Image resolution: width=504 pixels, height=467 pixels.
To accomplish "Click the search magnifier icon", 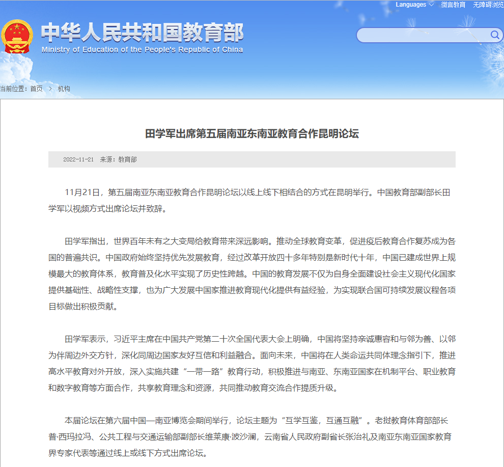I will coord(494,35).
